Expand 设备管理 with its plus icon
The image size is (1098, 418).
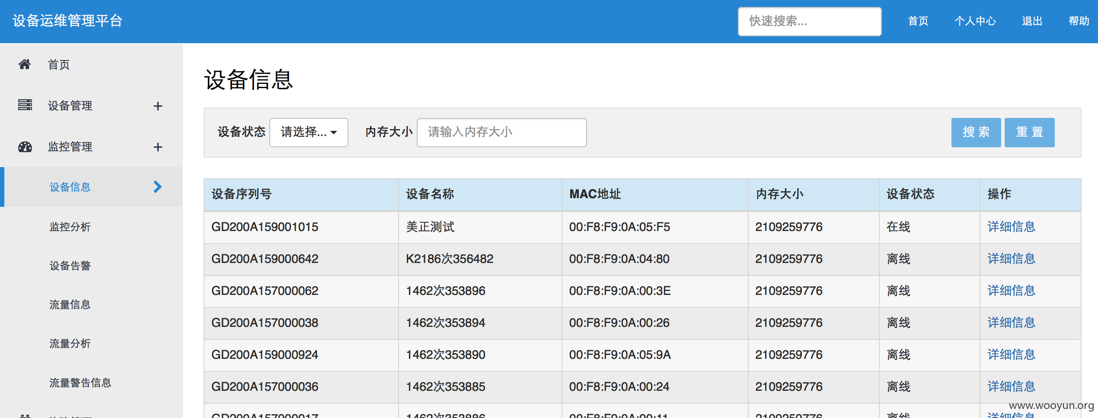(158, 106)
